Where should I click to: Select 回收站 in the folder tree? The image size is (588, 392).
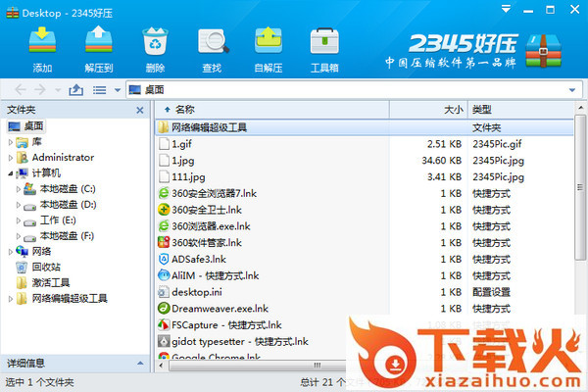tap(46, 268)
